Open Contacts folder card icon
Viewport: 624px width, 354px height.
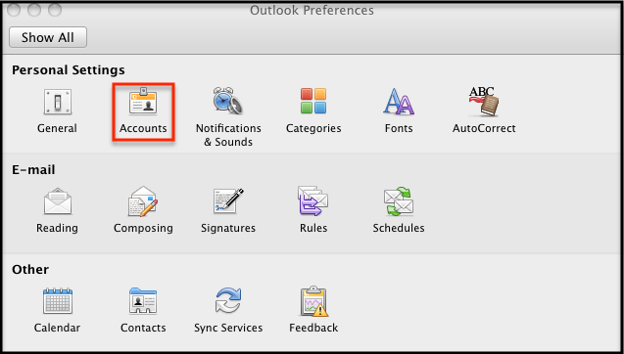coord(143,301)
